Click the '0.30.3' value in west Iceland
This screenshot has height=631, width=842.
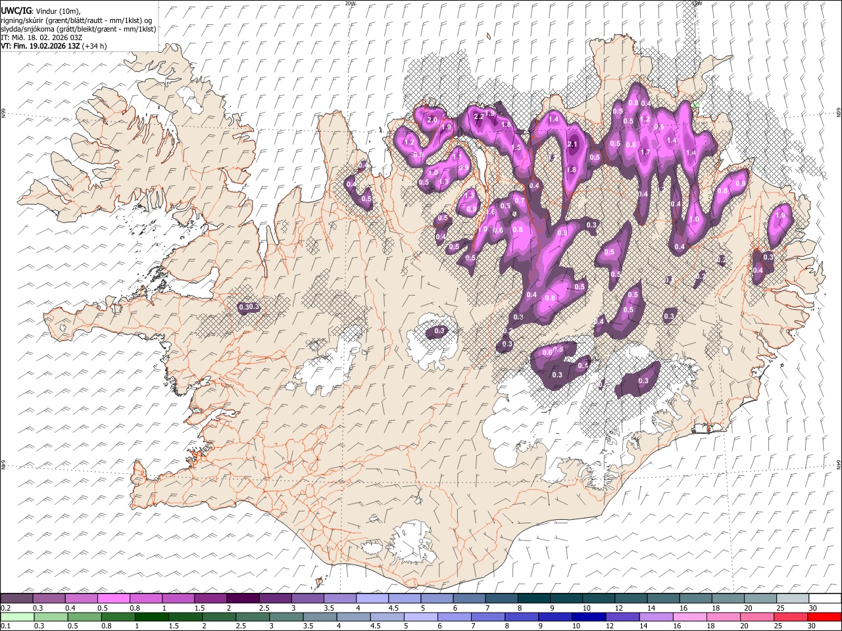pyautogui.click(x=249, y=307)
